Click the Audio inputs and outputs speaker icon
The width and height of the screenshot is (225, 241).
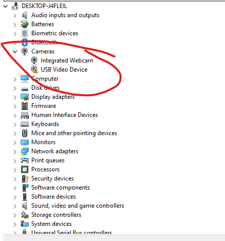click(x=25, y=15)
